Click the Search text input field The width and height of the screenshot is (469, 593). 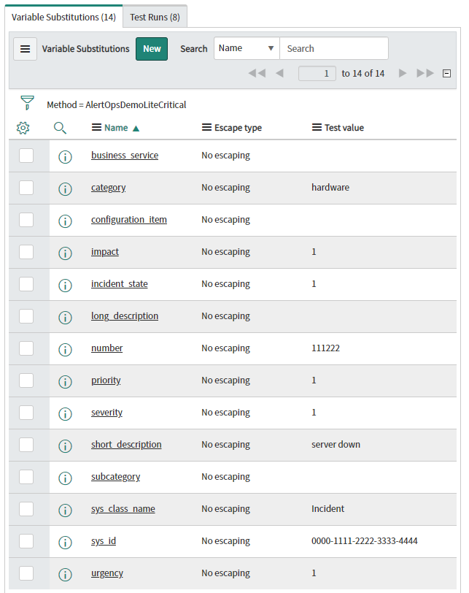(333, 49)
